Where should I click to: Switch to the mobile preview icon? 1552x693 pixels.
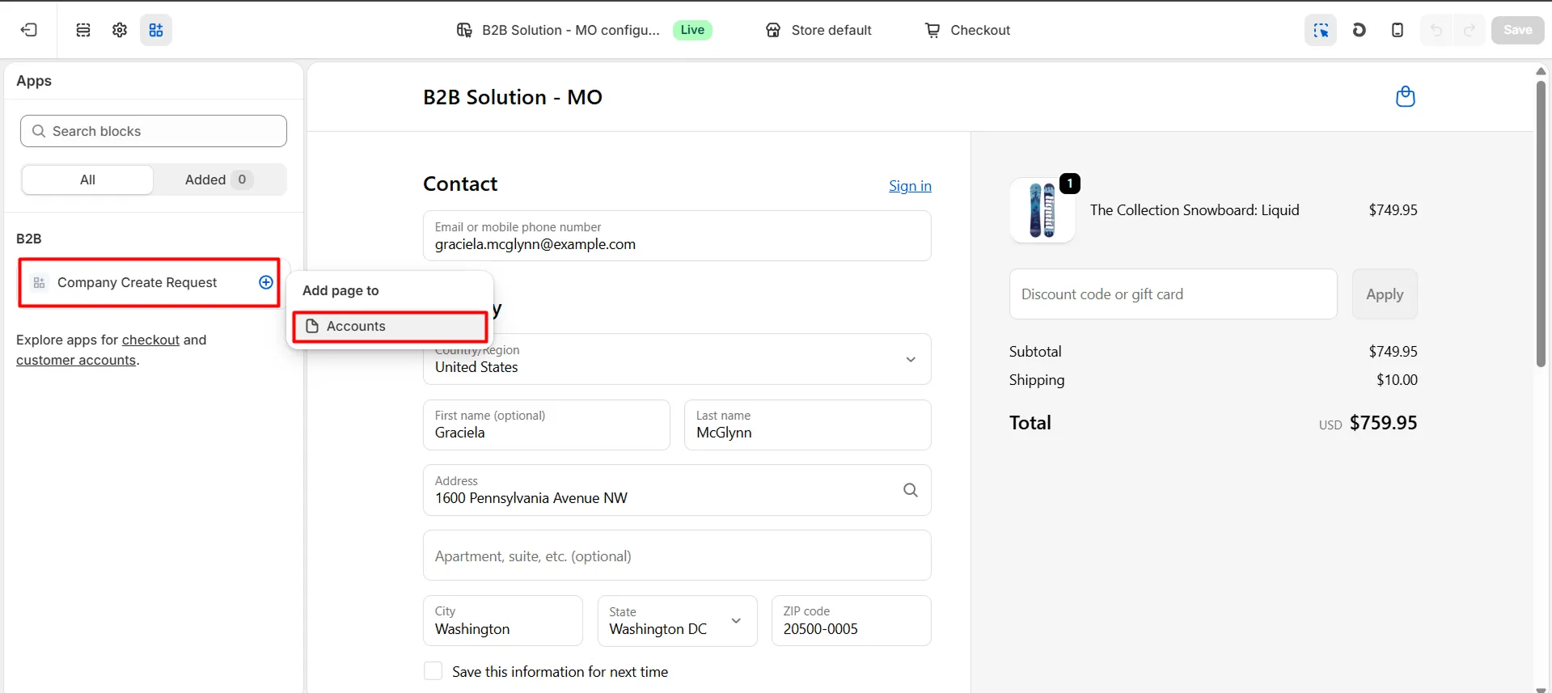pos(1397,30)
